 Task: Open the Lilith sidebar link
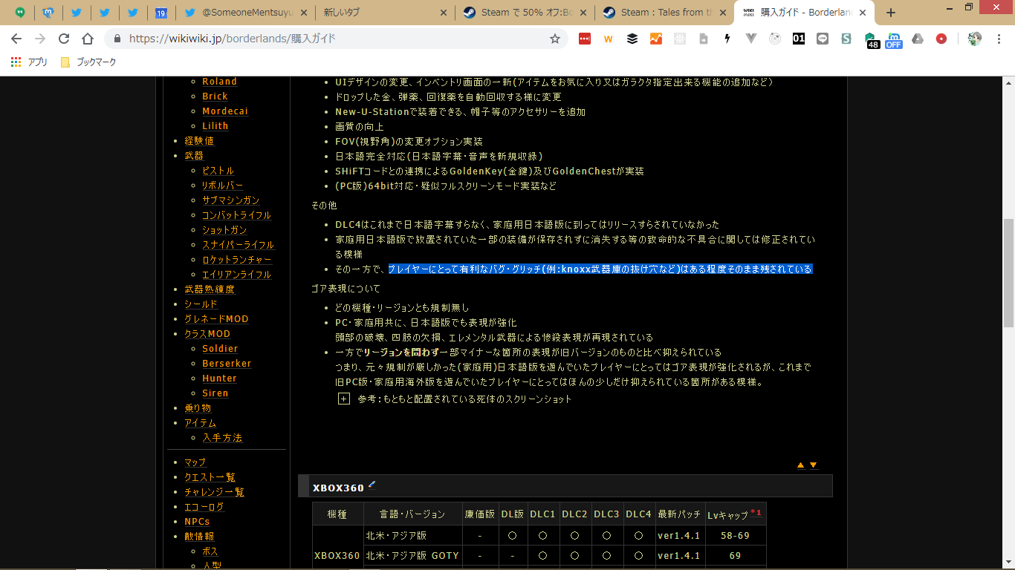coord(215,126)
